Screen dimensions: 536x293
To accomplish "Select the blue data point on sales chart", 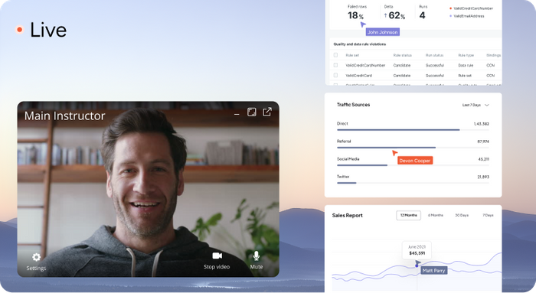I will click(417, 265).
